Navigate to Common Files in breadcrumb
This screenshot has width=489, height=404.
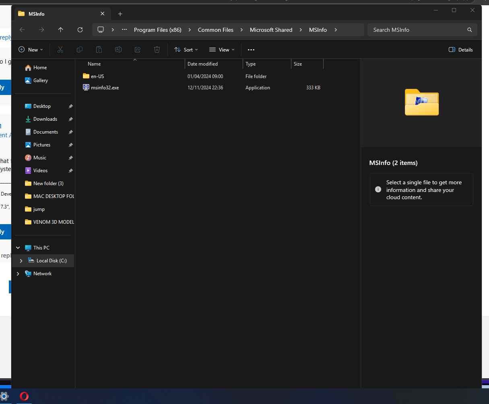click(x=216, y=30)
